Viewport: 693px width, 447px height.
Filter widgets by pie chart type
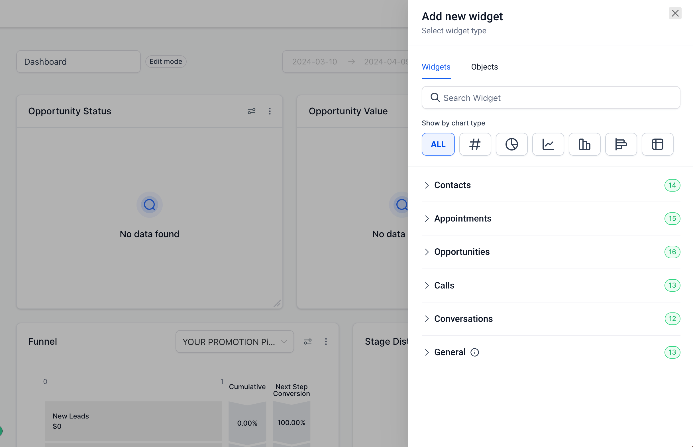coord(511,144)
